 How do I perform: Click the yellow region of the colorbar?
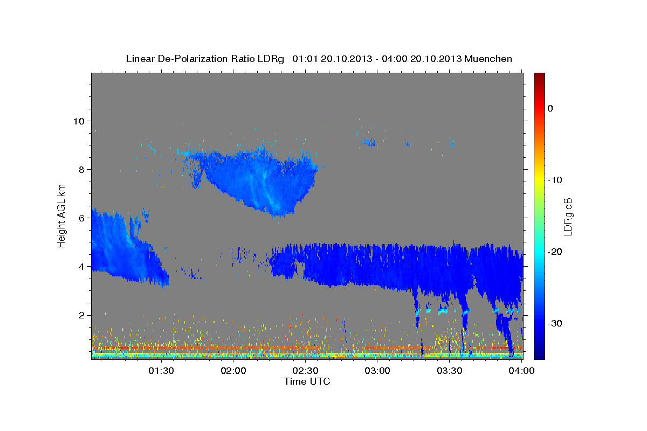click(539, 178)
